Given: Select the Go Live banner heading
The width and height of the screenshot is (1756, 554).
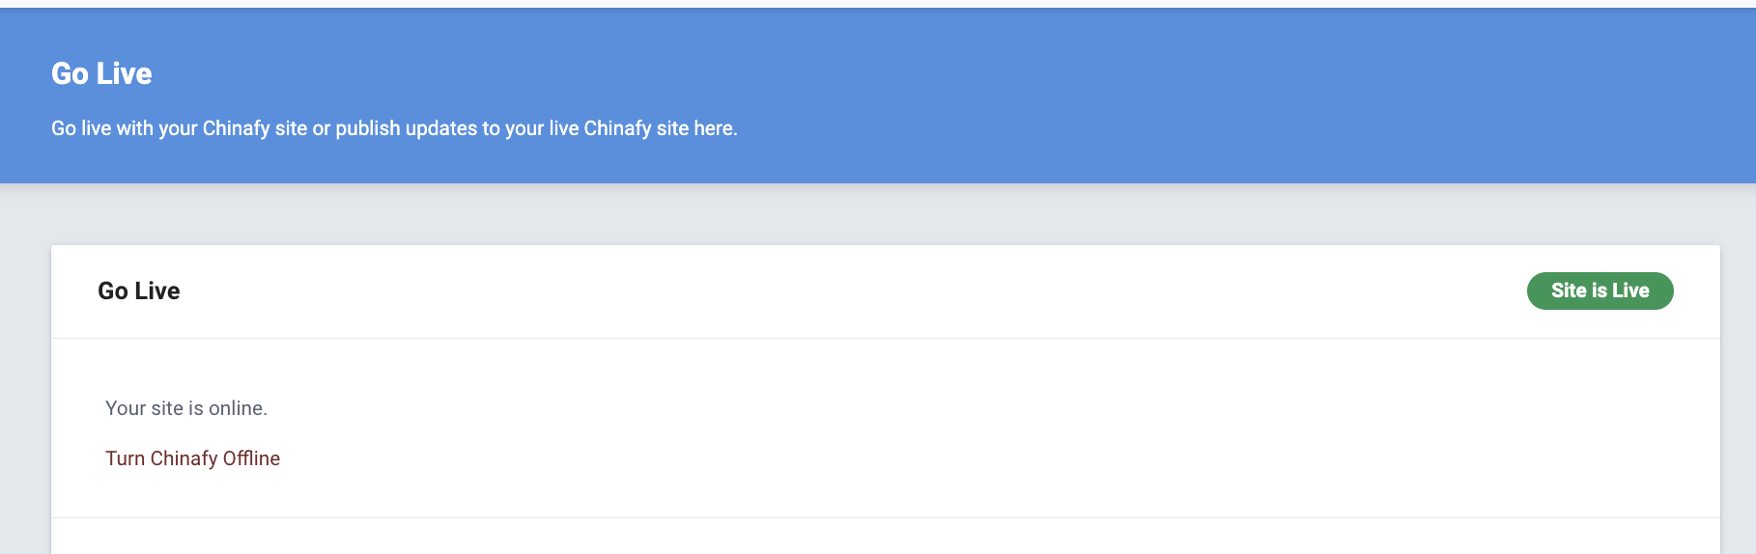Looking at the screenshot, I should tap(101, 74).
